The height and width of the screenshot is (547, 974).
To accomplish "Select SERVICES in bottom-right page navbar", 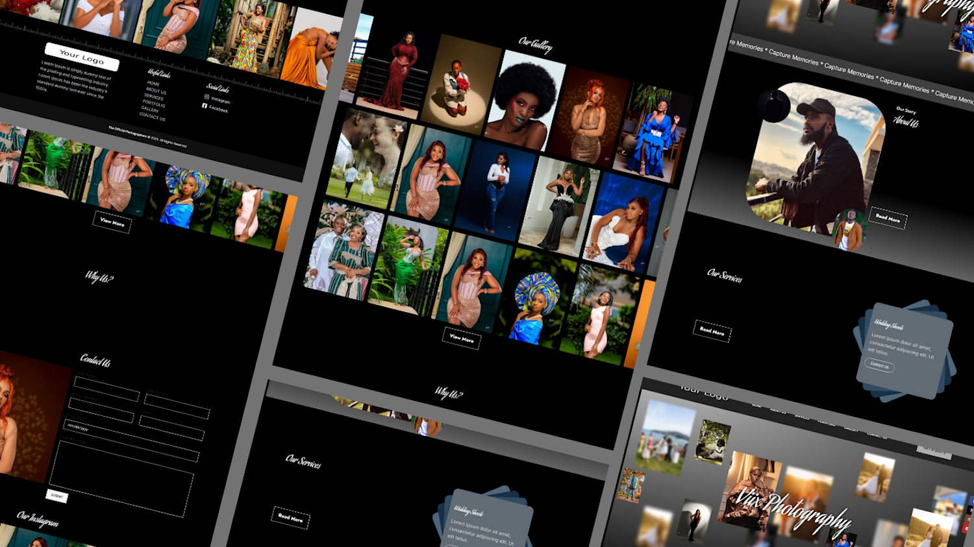I will 802,417.
